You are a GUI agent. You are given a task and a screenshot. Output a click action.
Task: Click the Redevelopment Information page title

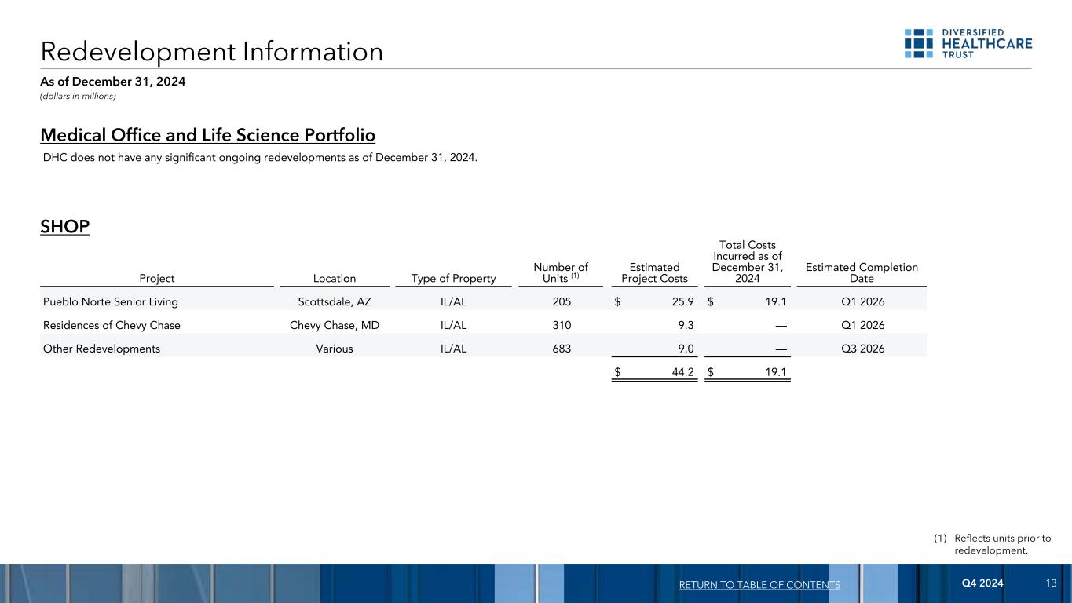pos(212,52)
